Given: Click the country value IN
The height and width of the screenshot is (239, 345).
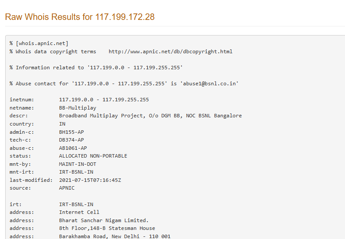Looking at the screenshot, I should (x=62, y=124).
